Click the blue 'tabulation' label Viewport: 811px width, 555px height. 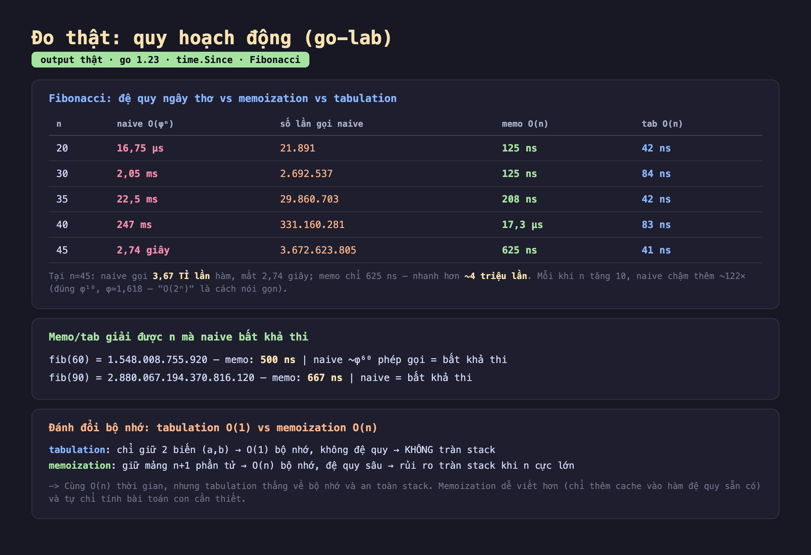[77, 450]
